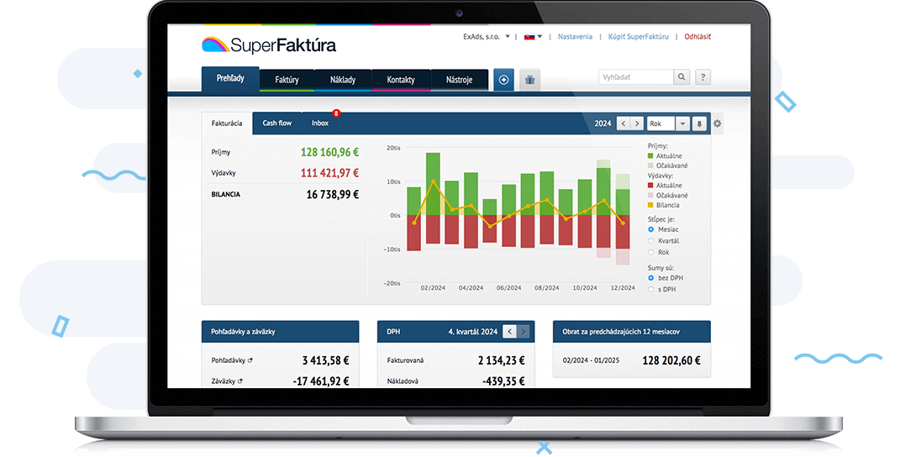Viewport: 916px width, 457px height.
Task: Click the magnifier search button
Action: [682, 77]
